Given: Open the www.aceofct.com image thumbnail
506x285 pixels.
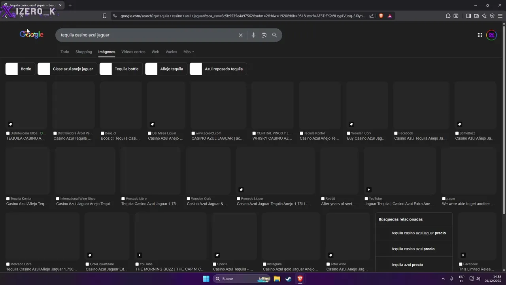Looking at the screenshot, I should [x=218, y=105].
